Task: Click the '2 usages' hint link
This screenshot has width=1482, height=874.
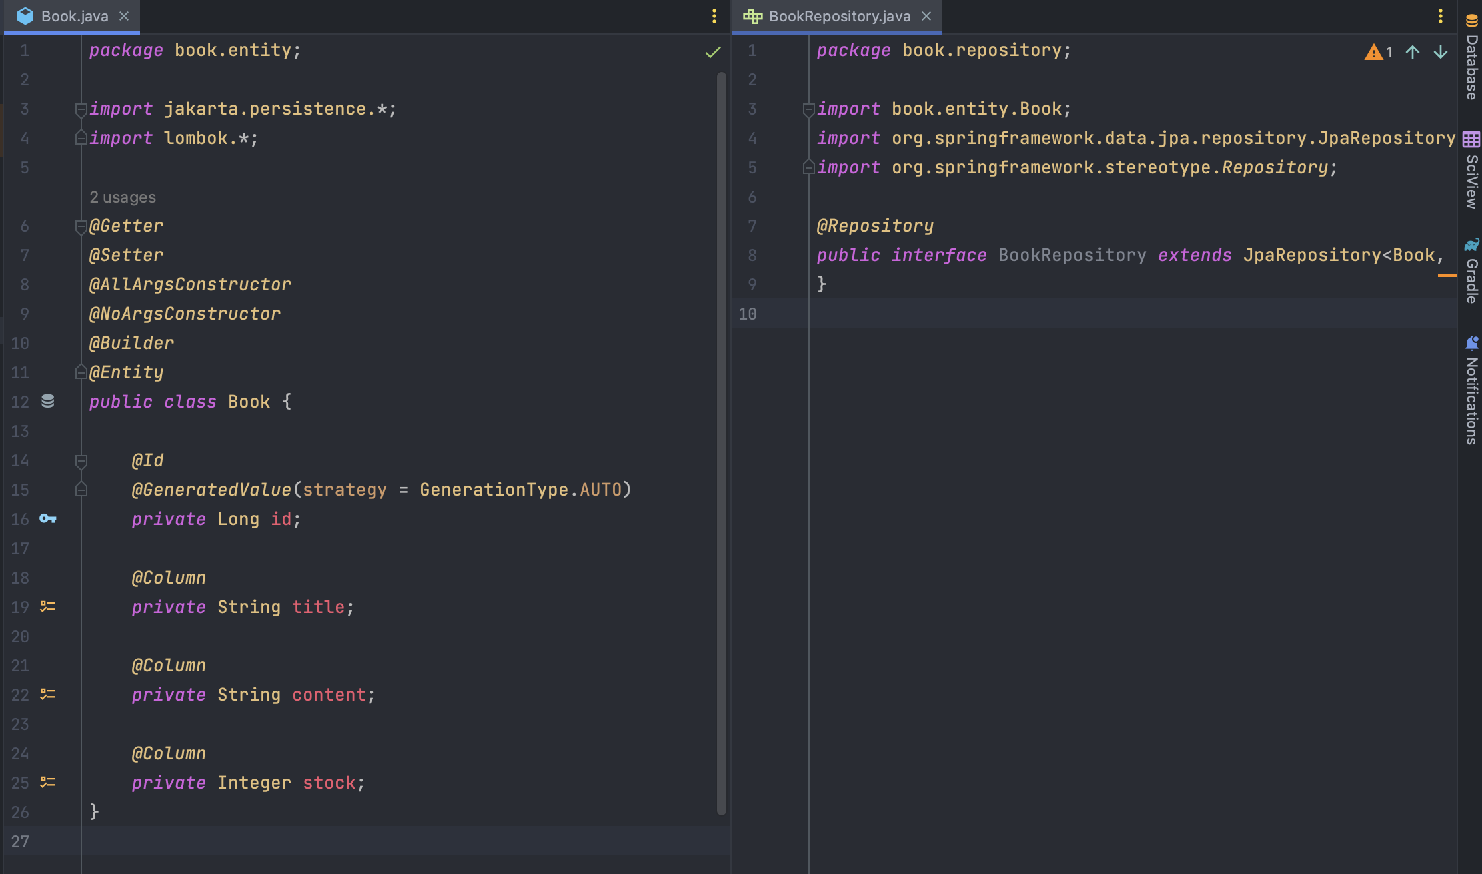Action: [123, 197]
